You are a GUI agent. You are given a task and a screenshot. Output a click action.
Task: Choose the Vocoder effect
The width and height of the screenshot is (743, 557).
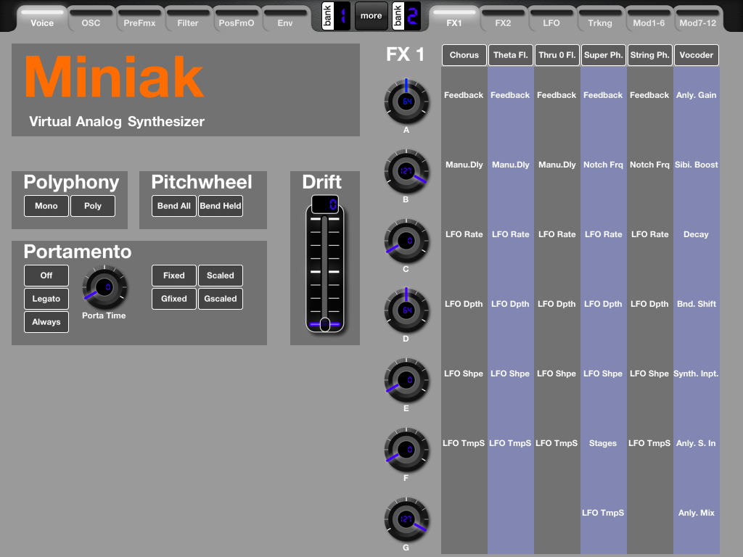[697, 55]
